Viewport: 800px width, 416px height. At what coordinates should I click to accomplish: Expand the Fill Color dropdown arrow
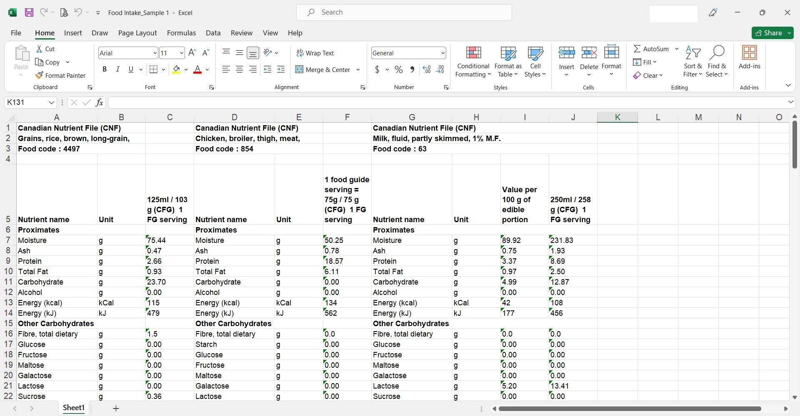pos(186,69)
